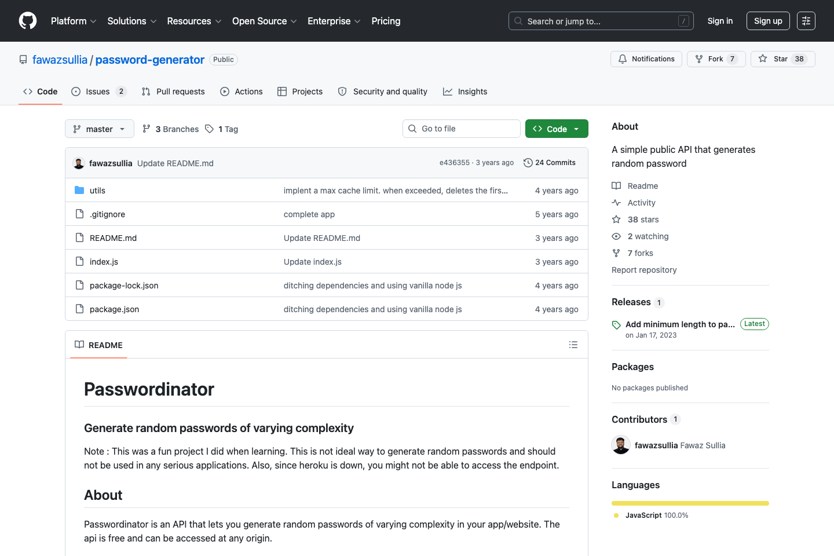Image resolution: width=834 pixels, height=556 pixels.
Task: Click the Readme book icon in About
Action: coord(616,185)
